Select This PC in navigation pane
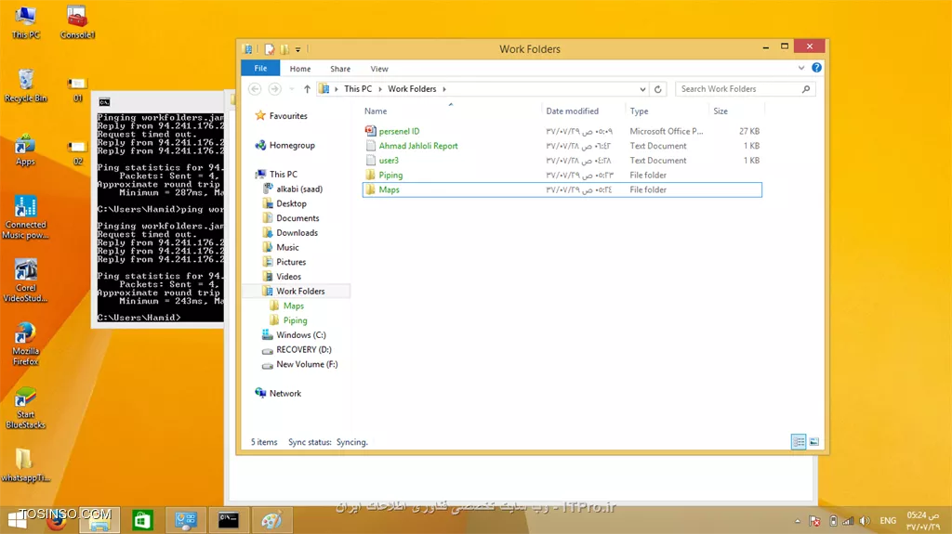This screenshot has height=534, width=952. 283,175
